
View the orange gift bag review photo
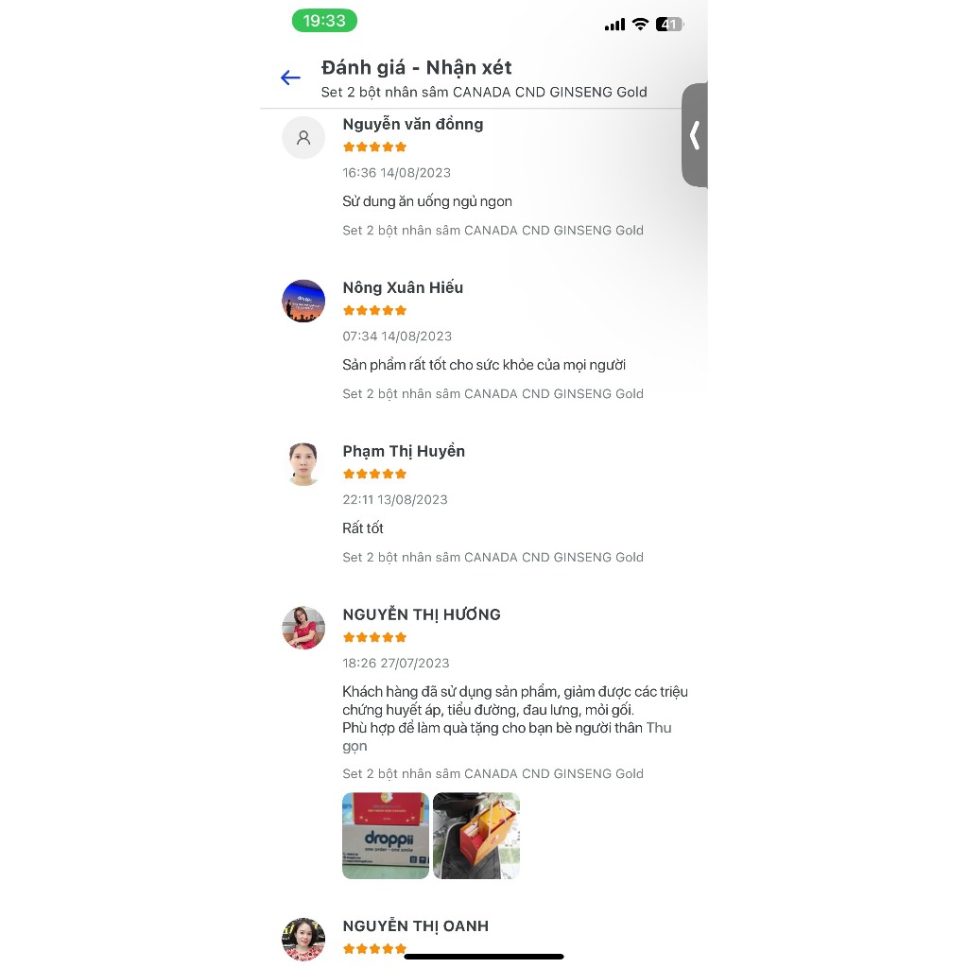[x=476, y=836]
